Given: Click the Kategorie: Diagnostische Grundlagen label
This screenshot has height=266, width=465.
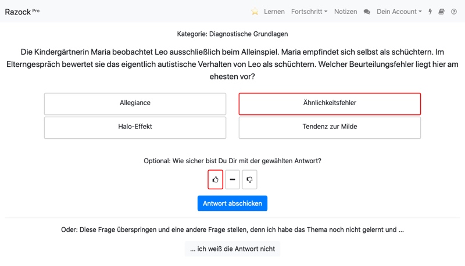Looking at the screenshot, I should 233,34.
